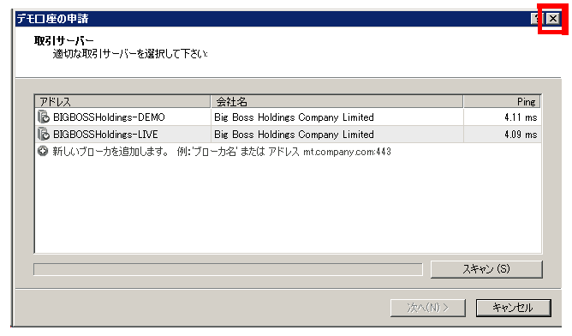Click the server icon beside BIGBOSSHoldings-DEMO
The height and width of the screenshot is (336, 572).
[x=44, y=117]
